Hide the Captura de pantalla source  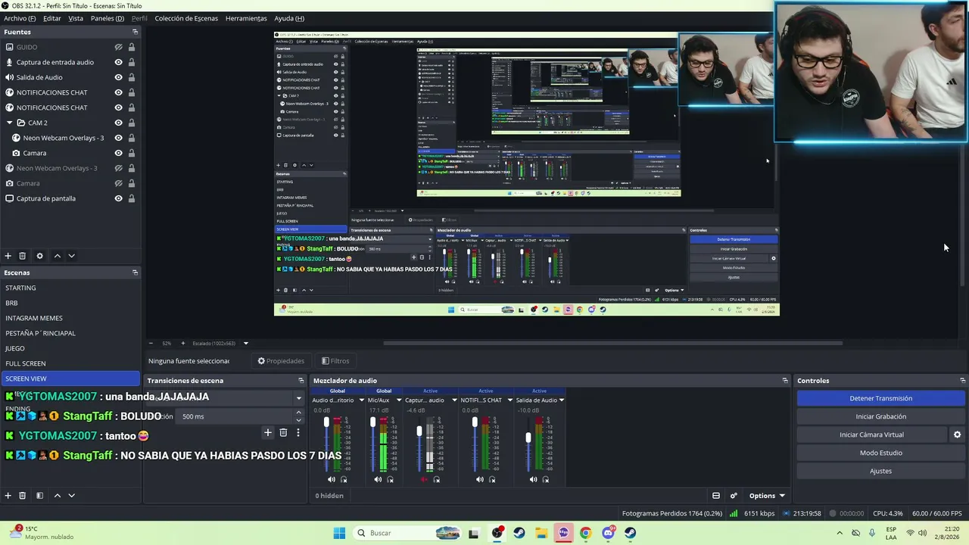click(119, 198)
